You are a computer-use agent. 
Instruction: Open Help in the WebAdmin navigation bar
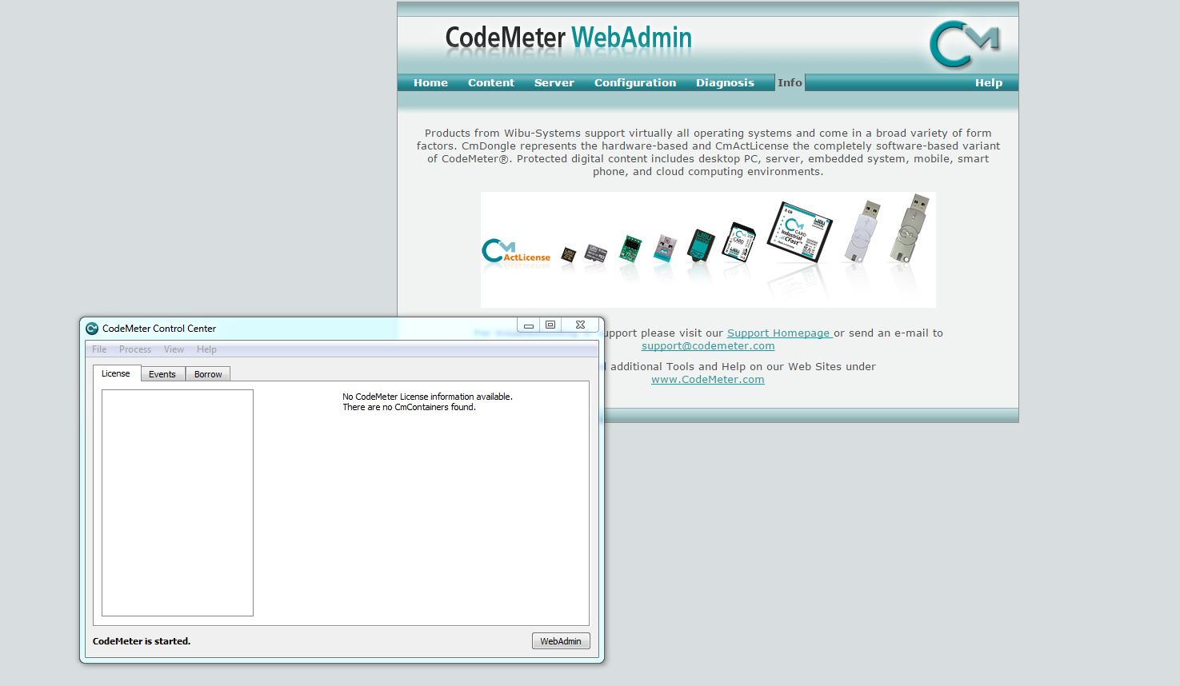(989, 83)
